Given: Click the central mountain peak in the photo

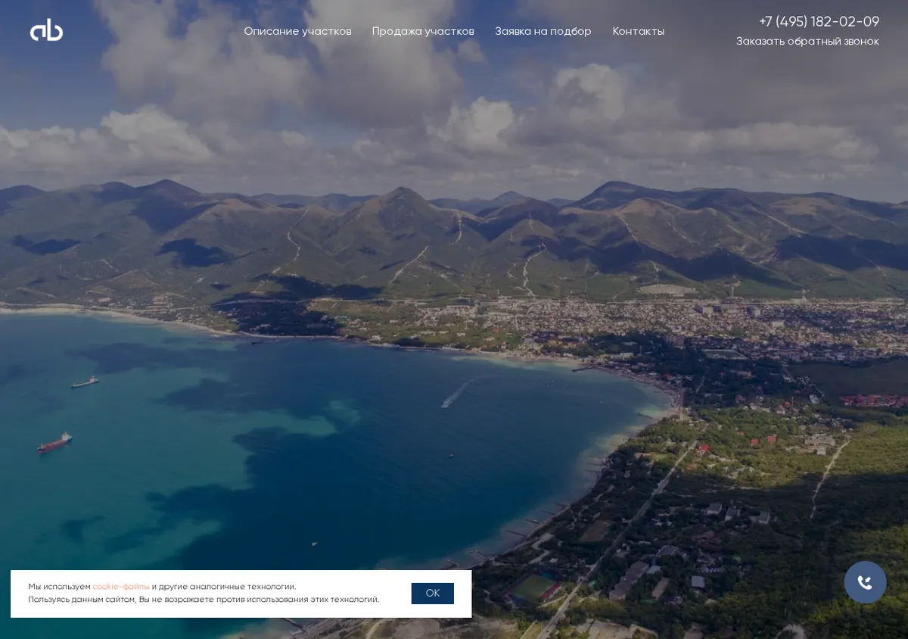Looking at the screenshot, I should click(x=403, y=198).
